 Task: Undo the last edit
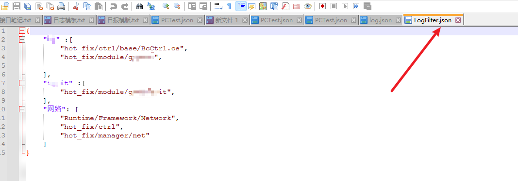pyautogui.click(x=113, y=6)
